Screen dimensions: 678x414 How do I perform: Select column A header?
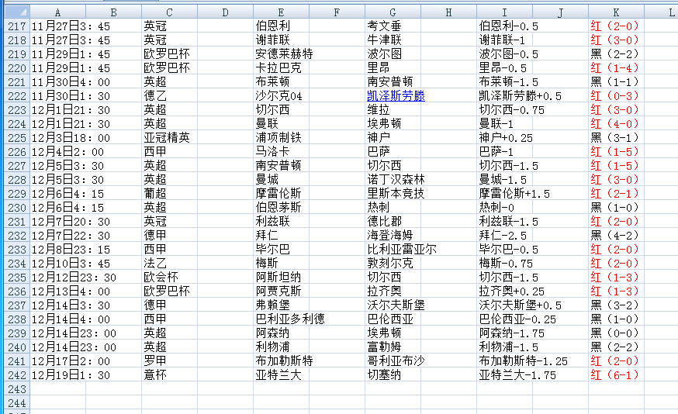(x=57, y=12)
